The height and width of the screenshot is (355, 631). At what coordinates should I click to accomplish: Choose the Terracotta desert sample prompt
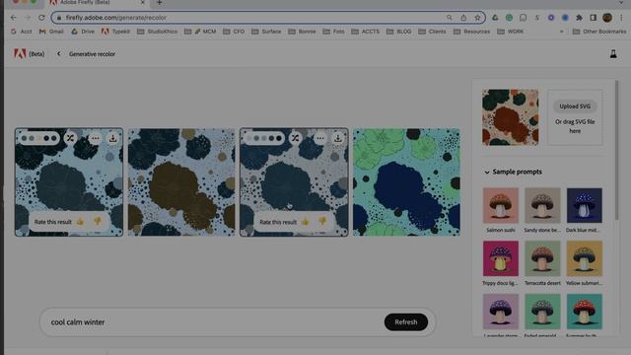coord(542,263)
